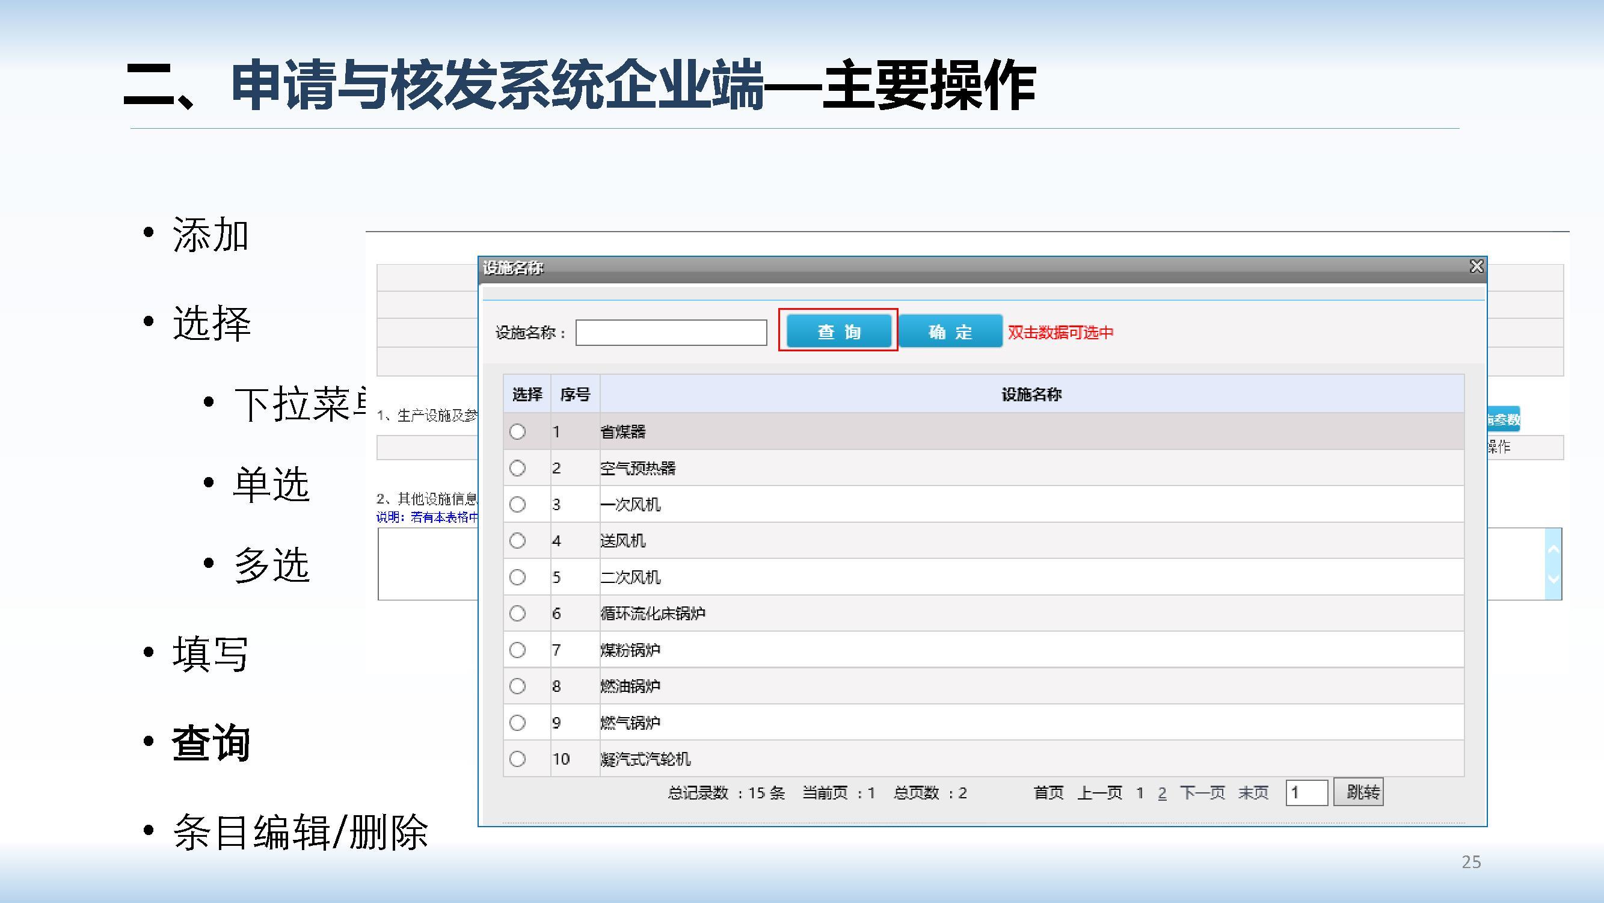Jump to the 末页 last page
The image size is (1604, 903).
click(x=1253, y=793)
